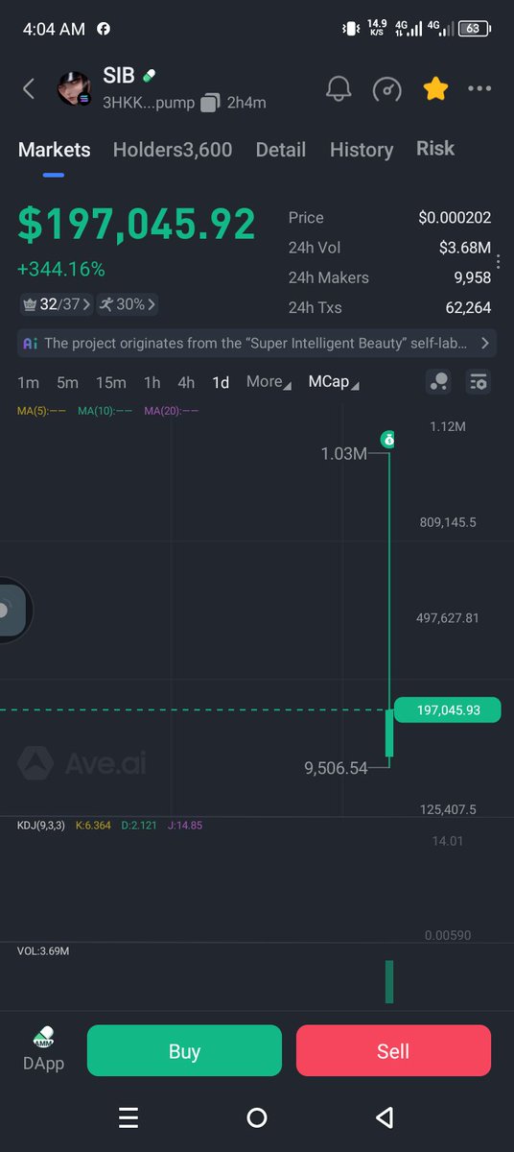Tap the Android home circle button

256,1117
